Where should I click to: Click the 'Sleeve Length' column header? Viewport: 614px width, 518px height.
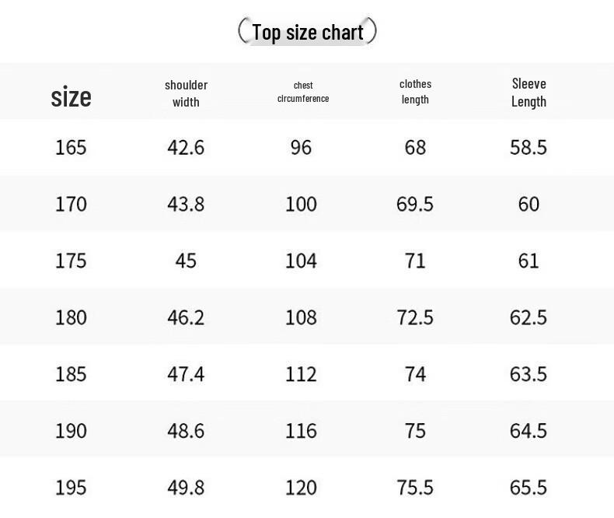(529, 93)
